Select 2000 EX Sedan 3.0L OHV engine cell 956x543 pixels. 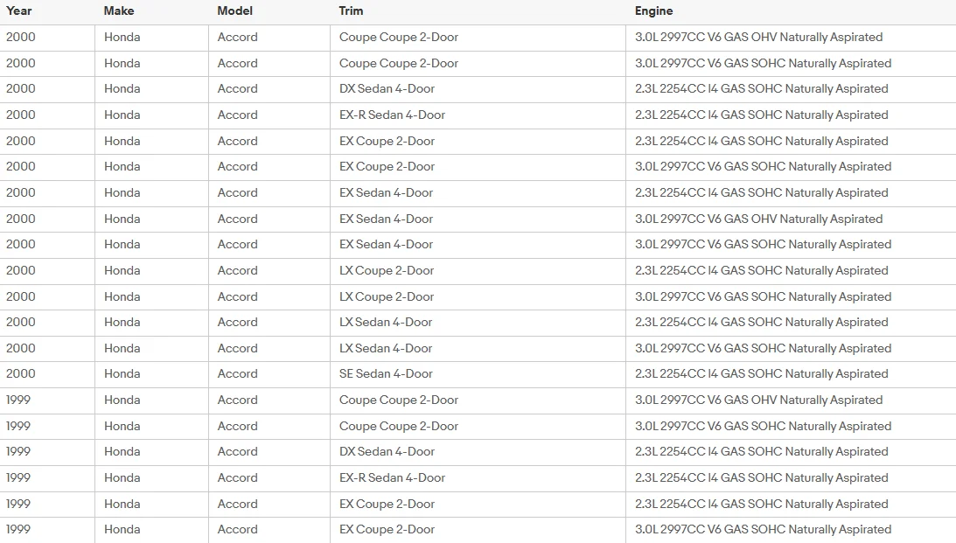(791, 219)
